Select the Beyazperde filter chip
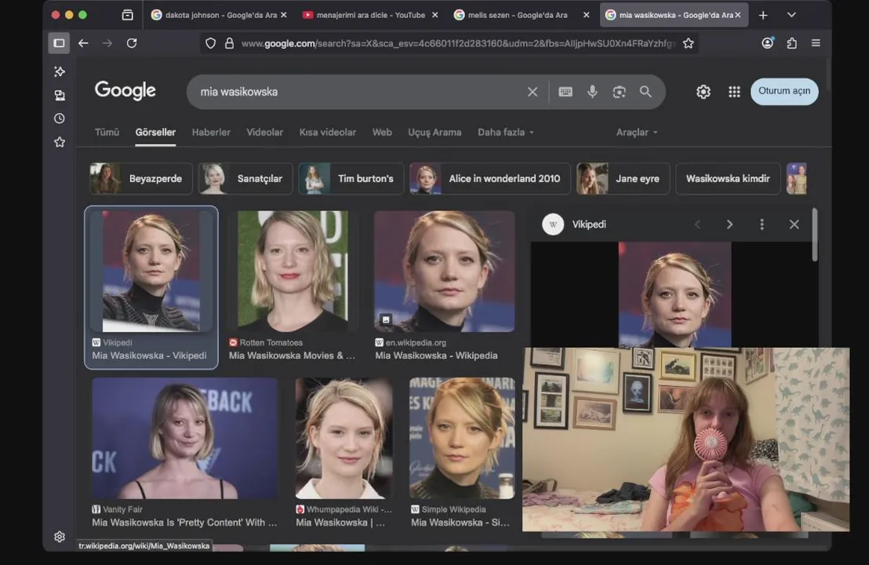Viewport: 869px width, 565px height. click(141, 179)
